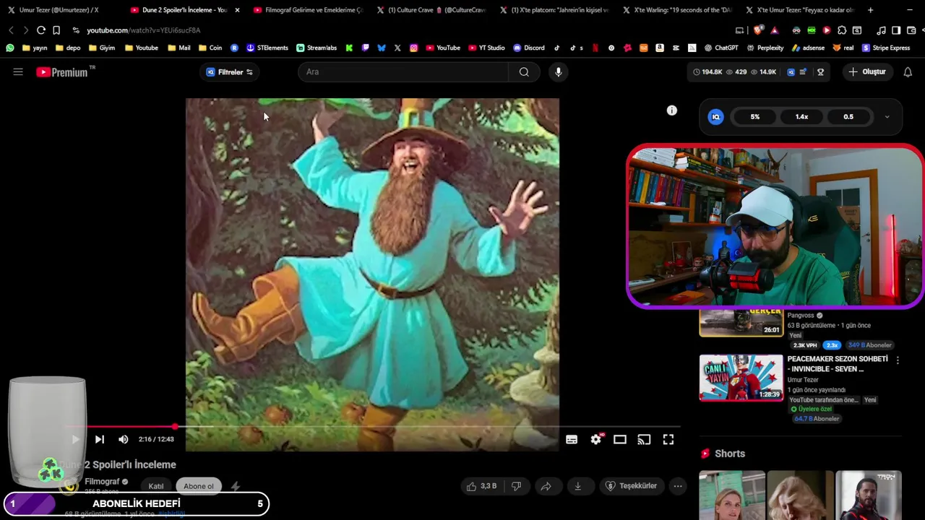The width and height of the screenshot is (925, 520).
Task: Open the Streamlabs bookmark
Action: coord(317,48)
